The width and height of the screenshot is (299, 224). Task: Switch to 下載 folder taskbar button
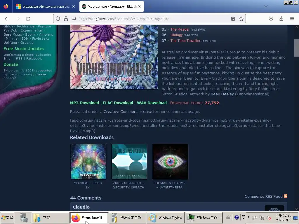[50, 218]
